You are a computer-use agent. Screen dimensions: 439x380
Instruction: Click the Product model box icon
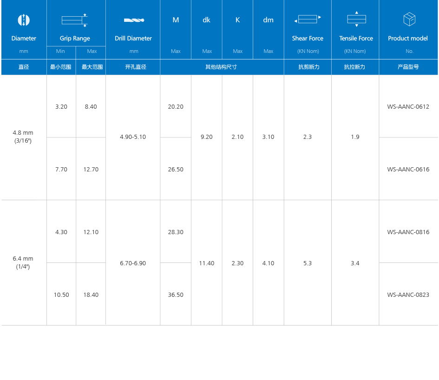tap(409, 20)
